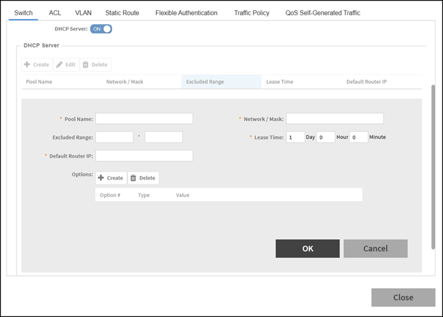Click the Lease Time Hour field
This screenshot has height=317, width=443.
coord(325,137)
